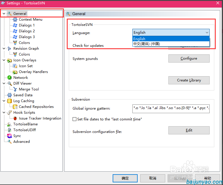Select 中文(简体) (中国) language option
The image size is (223, 185).
[171, 44]
